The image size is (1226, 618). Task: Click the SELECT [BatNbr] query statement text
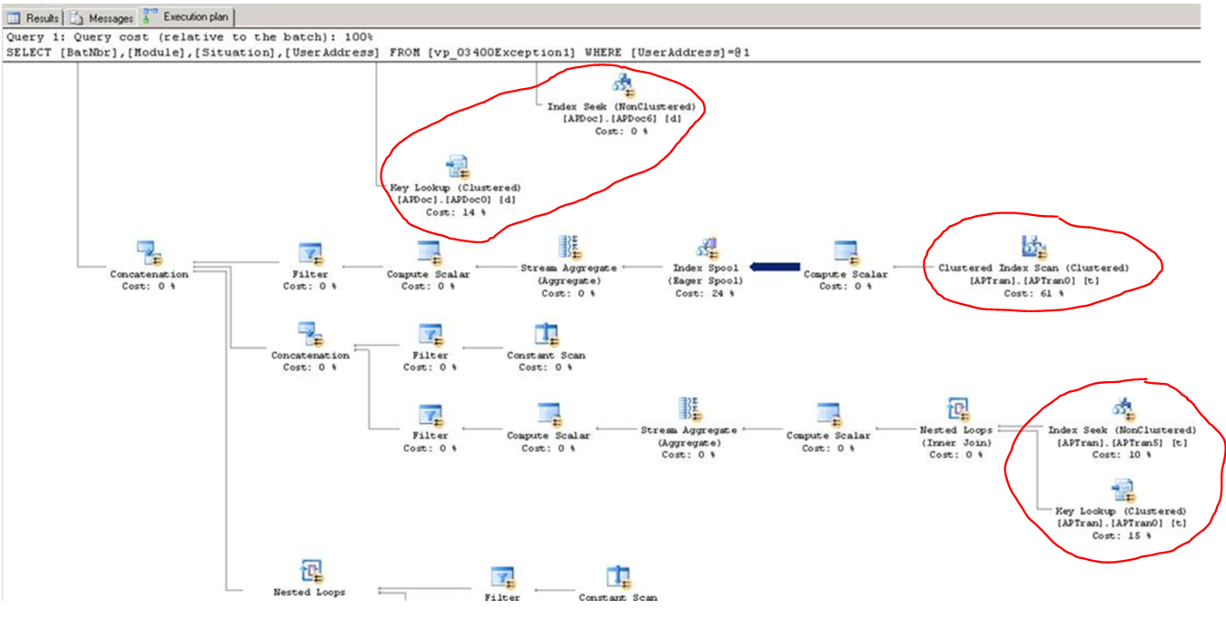[378, 53]
